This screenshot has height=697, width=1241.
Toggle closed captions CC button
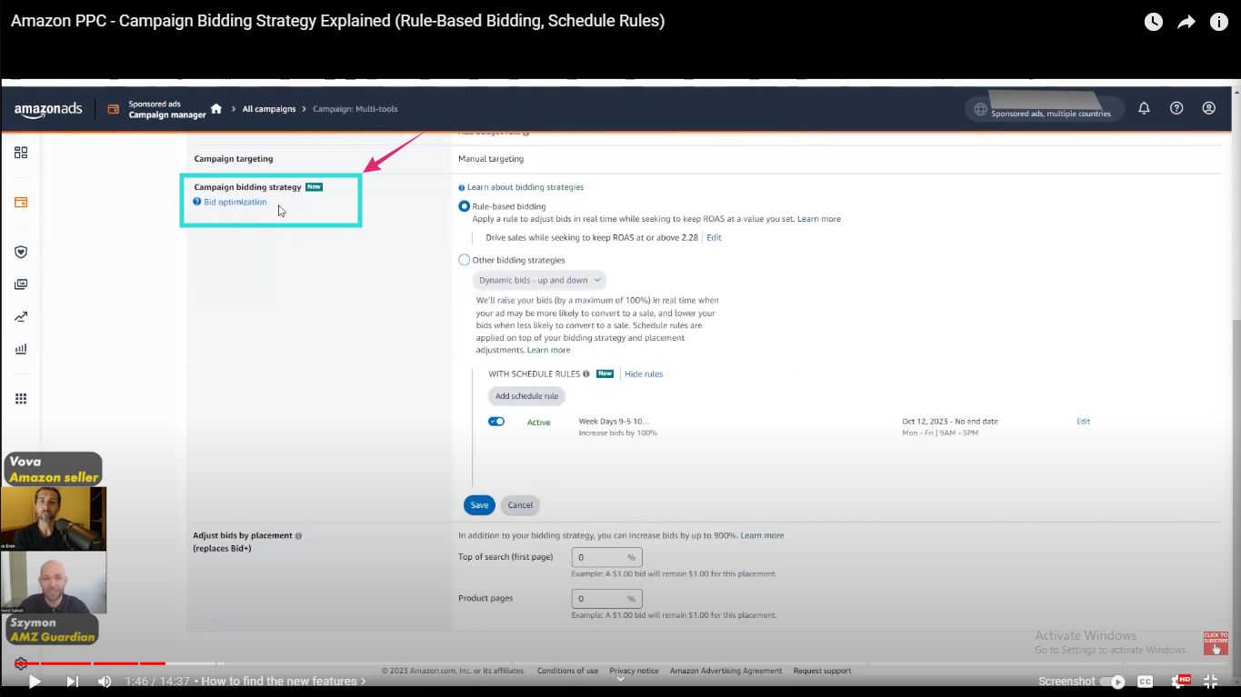tap(1146, 682)
